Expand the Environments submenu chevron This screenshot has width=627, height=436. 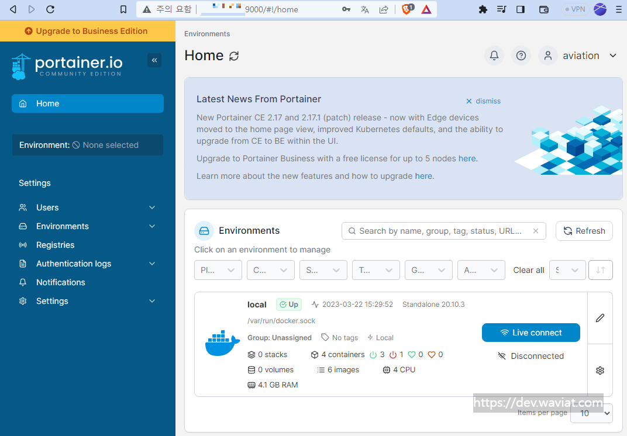coord(152,226)
